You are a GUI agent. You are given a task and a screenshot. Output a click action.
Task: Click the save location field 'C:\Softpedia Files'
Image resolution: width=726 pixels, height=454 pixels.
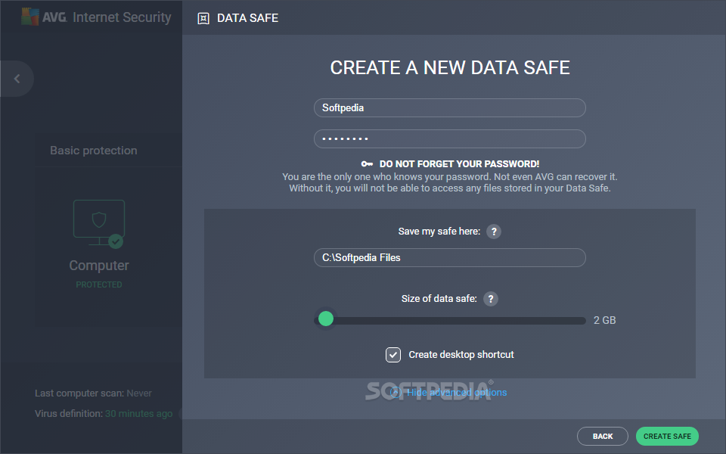(x=449, y=257)
